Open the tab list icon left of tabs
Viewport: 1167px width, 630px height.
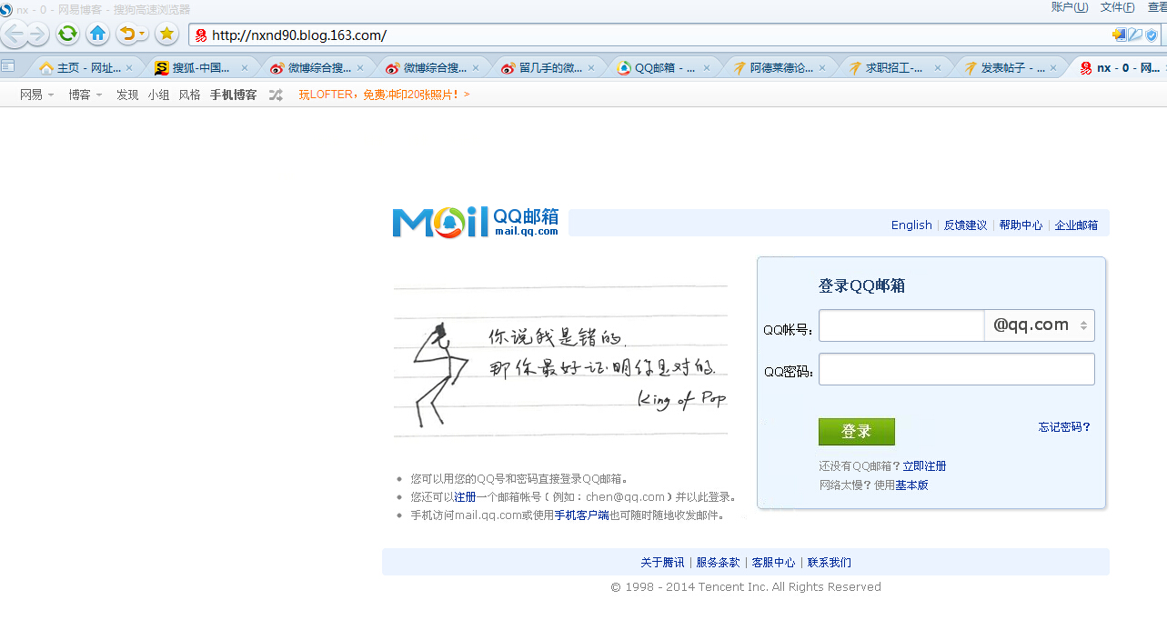8,66
